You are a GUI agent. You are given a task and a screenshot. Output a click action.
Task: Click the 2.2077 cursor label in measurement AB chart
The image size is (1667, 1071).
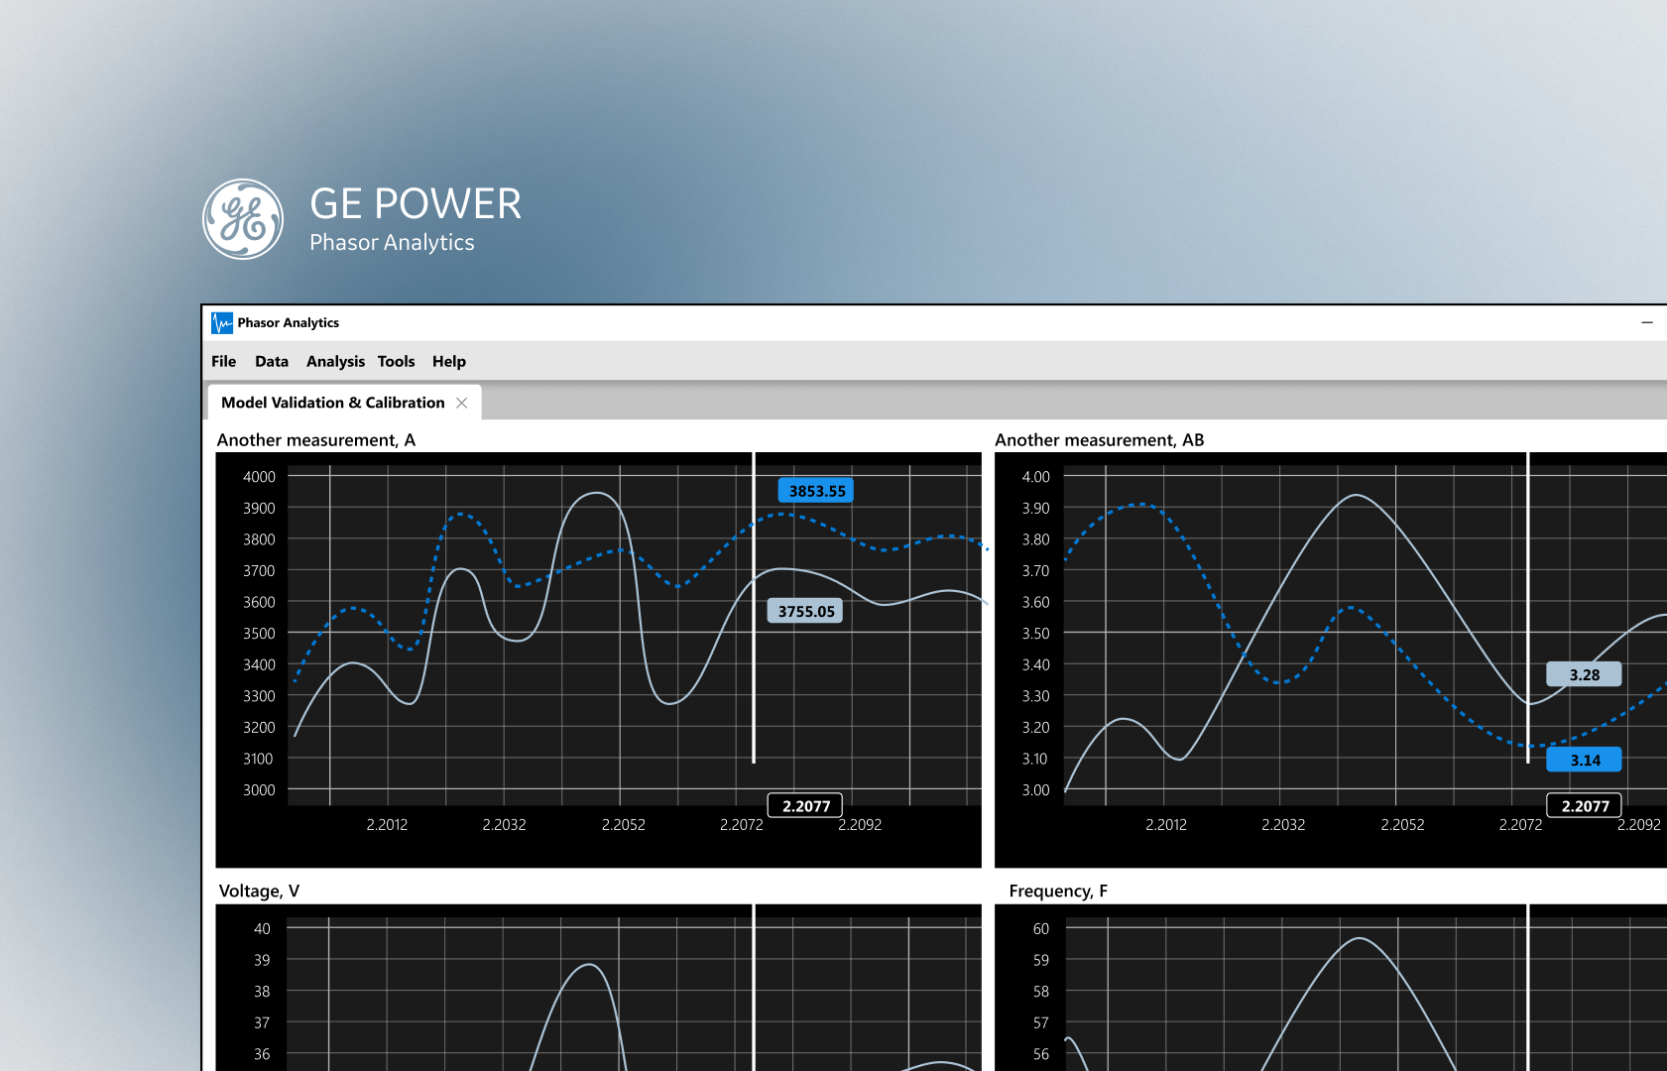pyautogui.click(x=1585, y=805)
